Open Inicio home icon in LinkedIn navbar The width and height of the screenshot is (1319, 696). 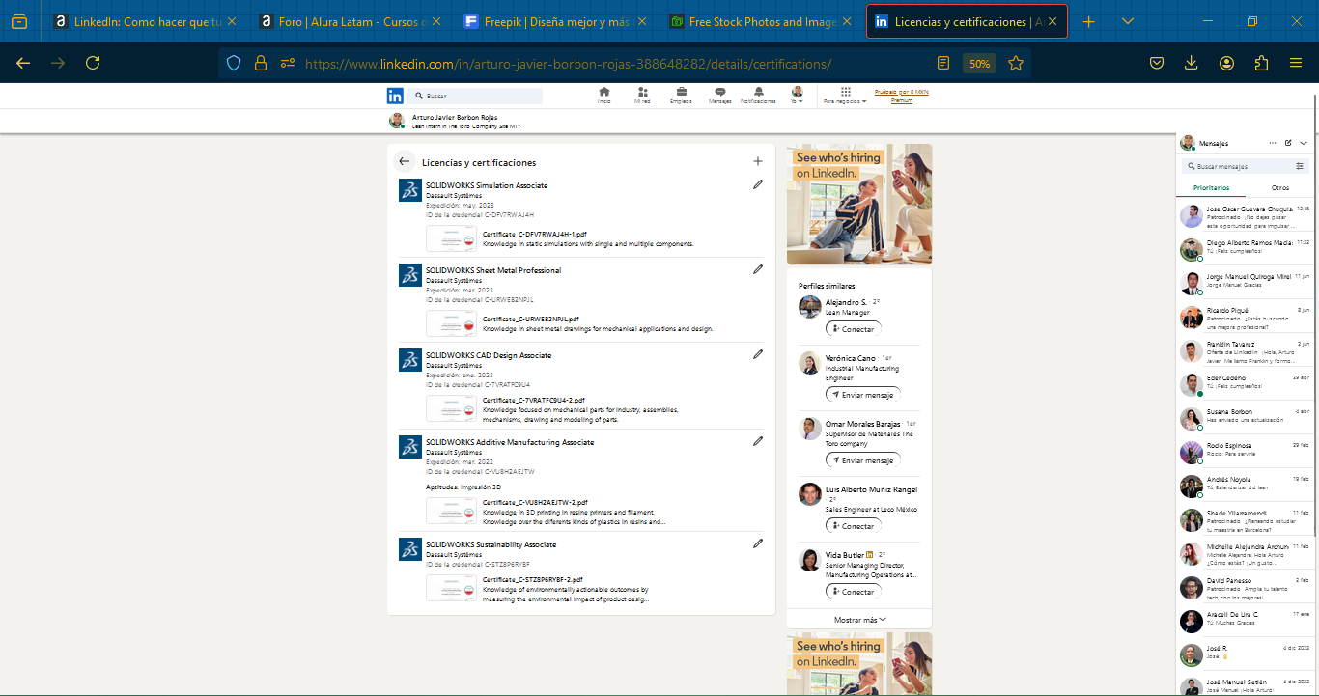604,95
